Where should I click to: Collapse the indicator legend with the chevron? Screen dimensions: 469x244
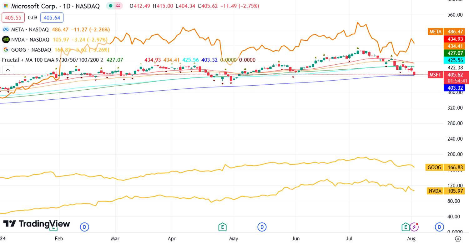point(8,70)
